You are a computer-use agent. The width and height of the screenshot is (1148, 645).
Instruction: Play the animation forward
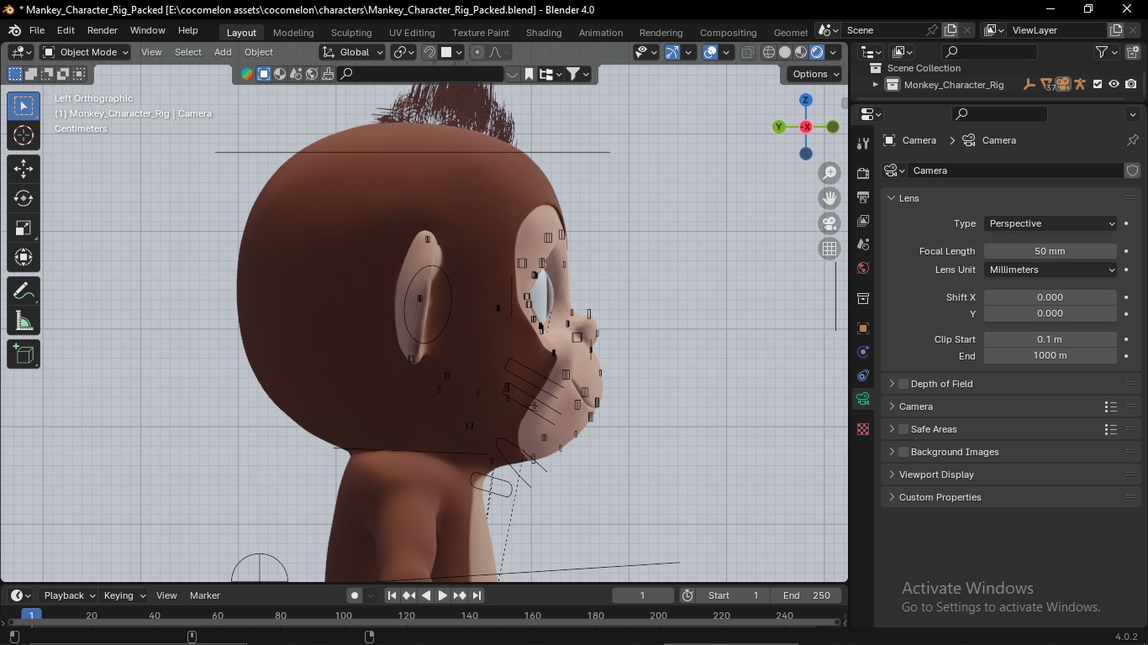tap(443, 595)
